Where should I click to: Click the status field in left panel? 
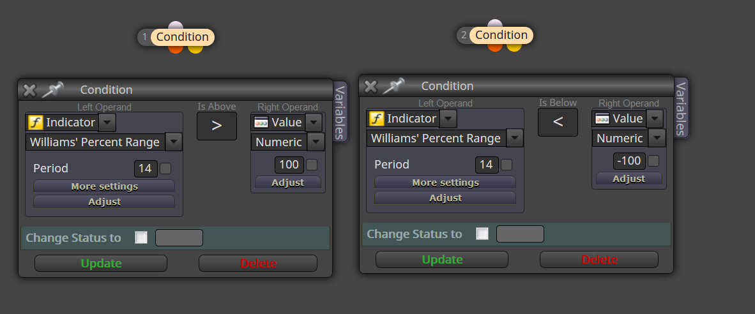[x=179, y=237]
